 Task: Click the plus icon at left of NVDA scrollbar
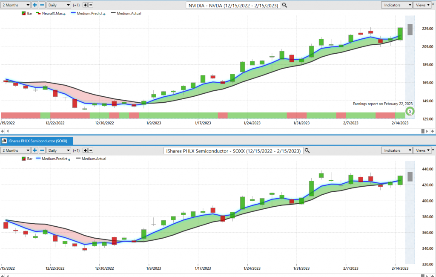click(2, 131)
